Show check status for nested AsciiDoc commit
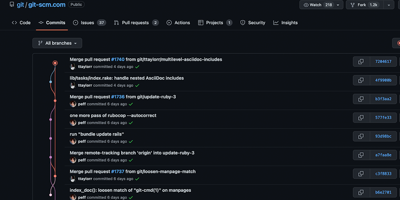This screenshot has height=200, width=400. pos(137,86)
